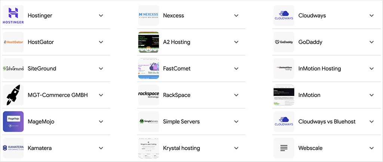Click the "MGT-Commerce GMBH" label

tap(58, 95)
